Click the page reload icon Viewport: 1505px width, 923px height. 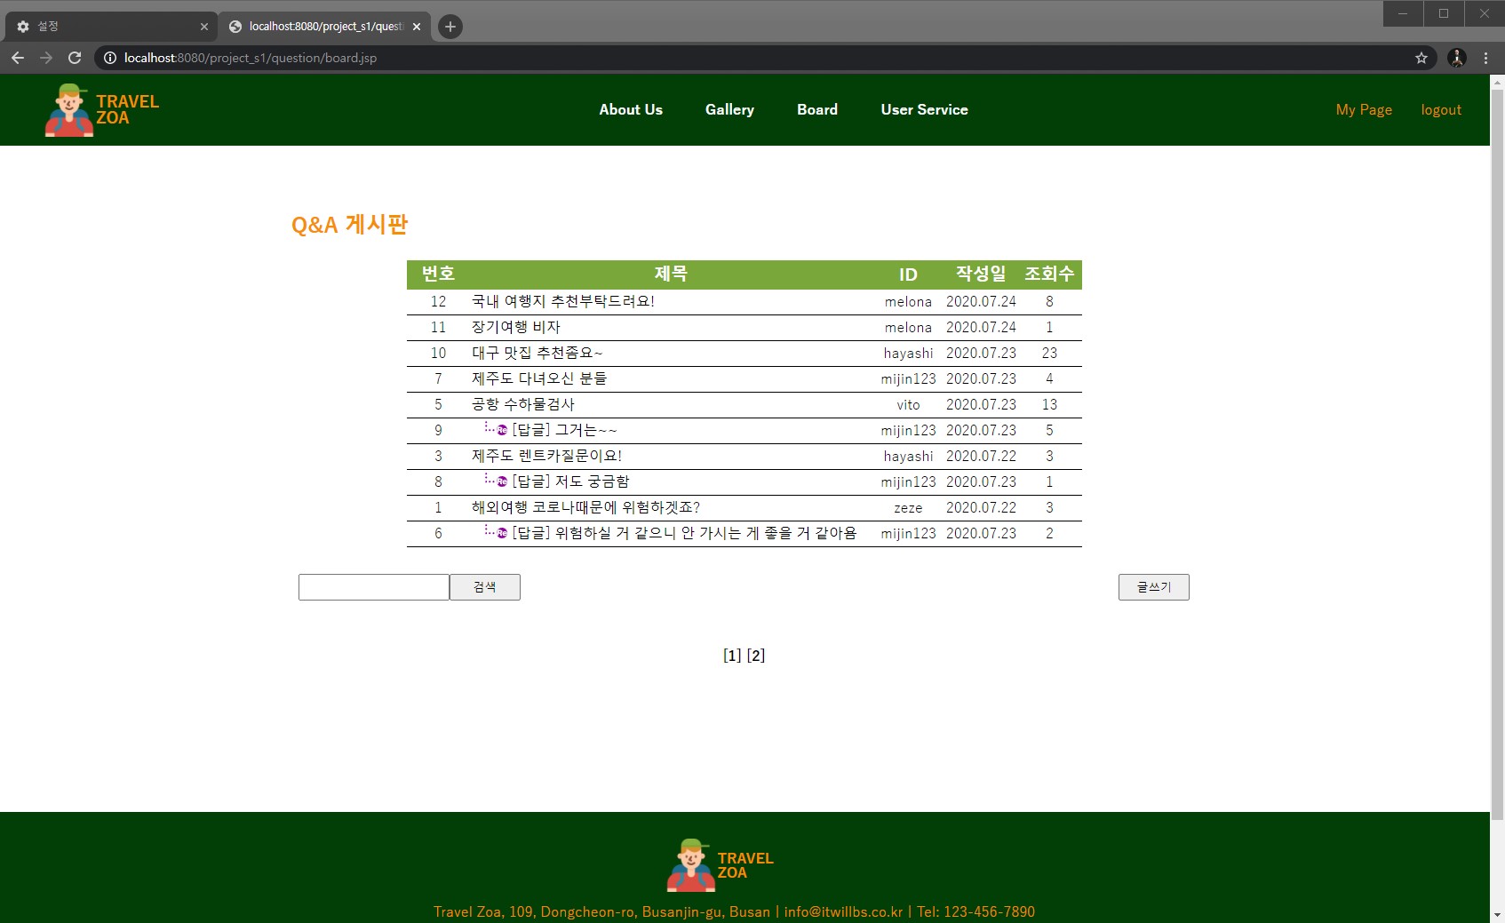click(x=75, y=58)
